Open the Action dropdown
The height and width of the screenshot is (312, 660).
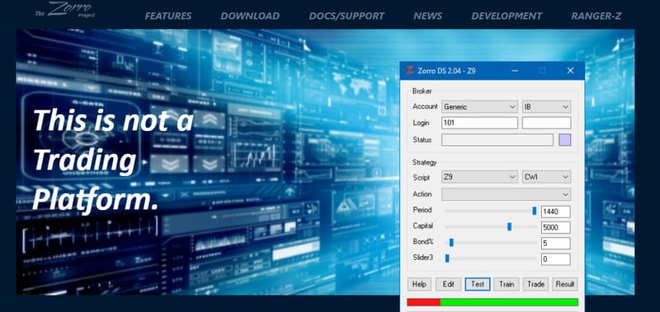coord(506,194)
